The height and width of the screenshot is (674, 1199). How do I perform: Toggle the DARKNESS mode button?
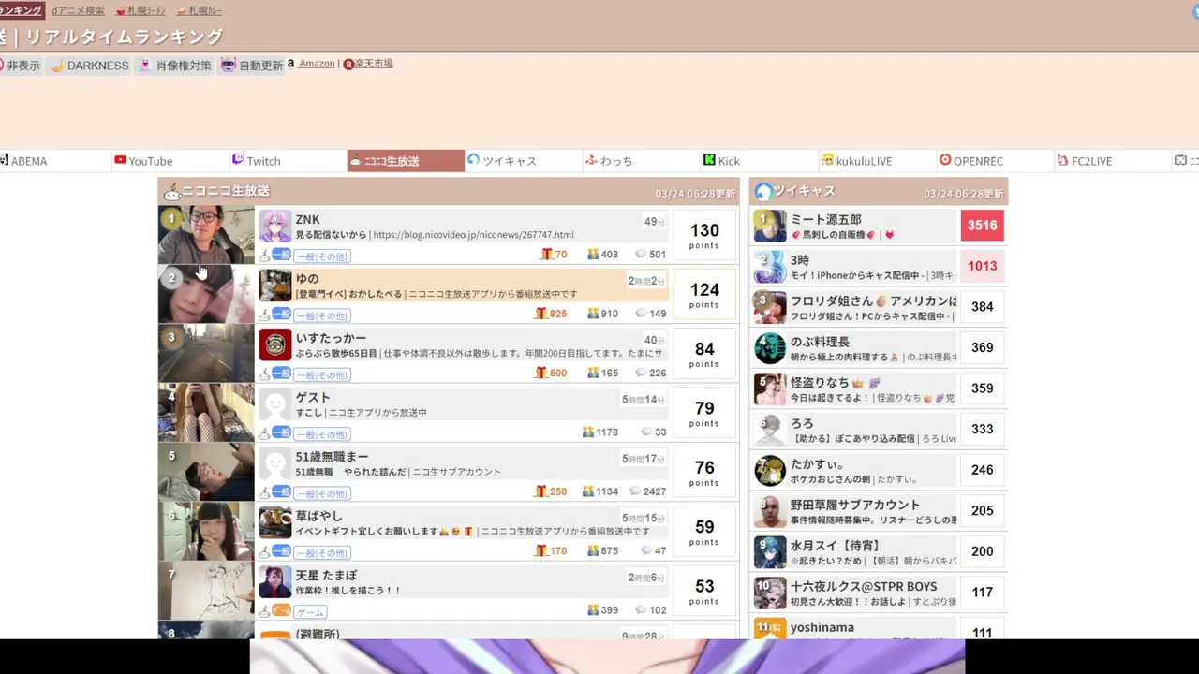[90, 66]
